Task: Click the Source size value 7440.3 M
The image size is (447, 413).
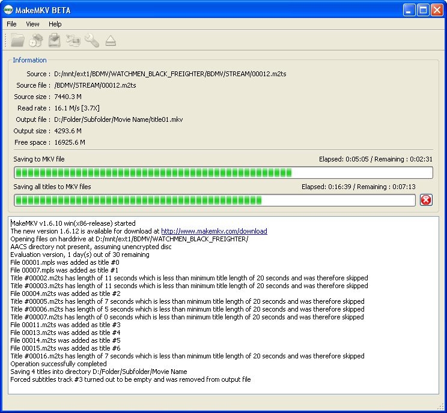Action: [68, 97]
